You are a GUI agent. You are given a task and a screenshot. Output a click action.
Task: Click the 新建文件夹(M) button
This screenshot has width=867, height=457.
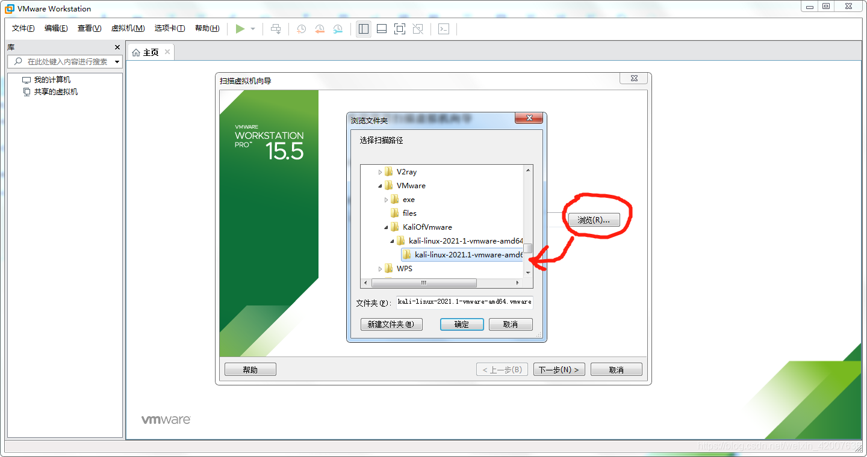tap(391, 324)
